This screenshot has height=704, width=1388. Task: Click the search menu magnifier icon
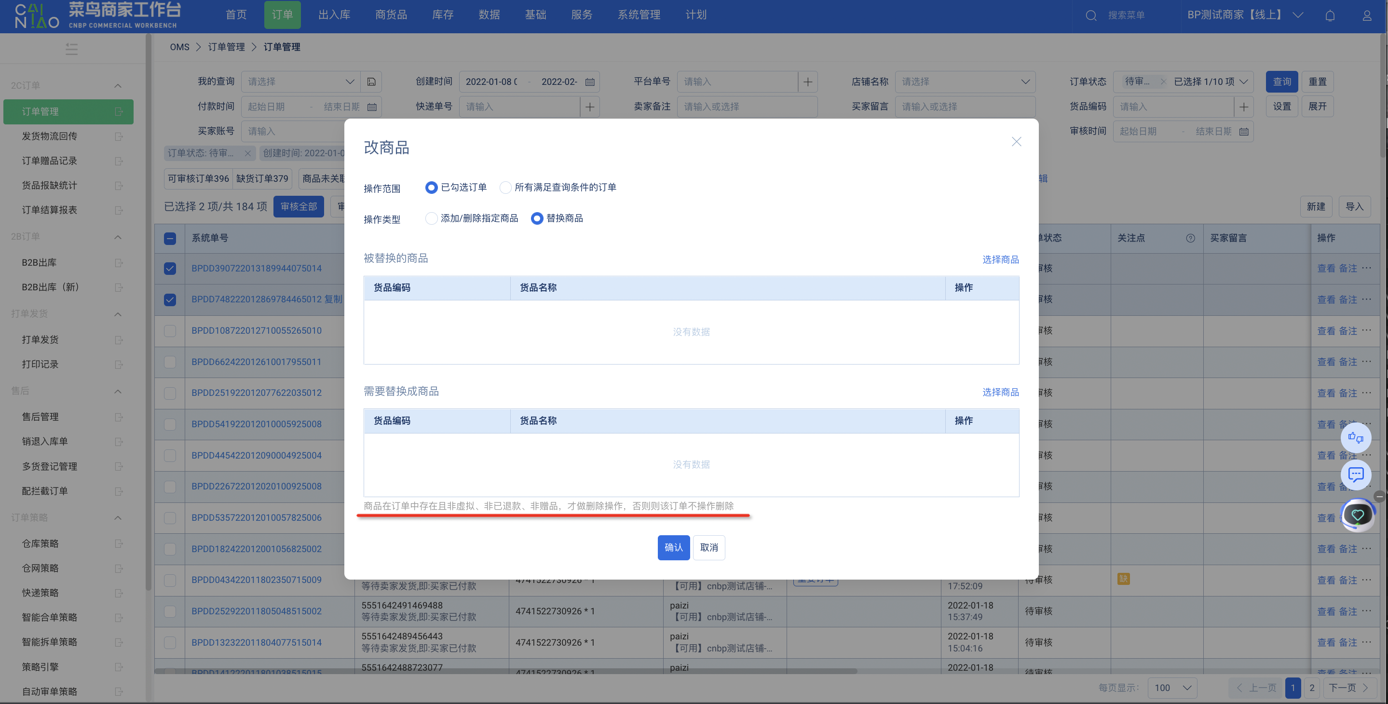click(1090, 15)
